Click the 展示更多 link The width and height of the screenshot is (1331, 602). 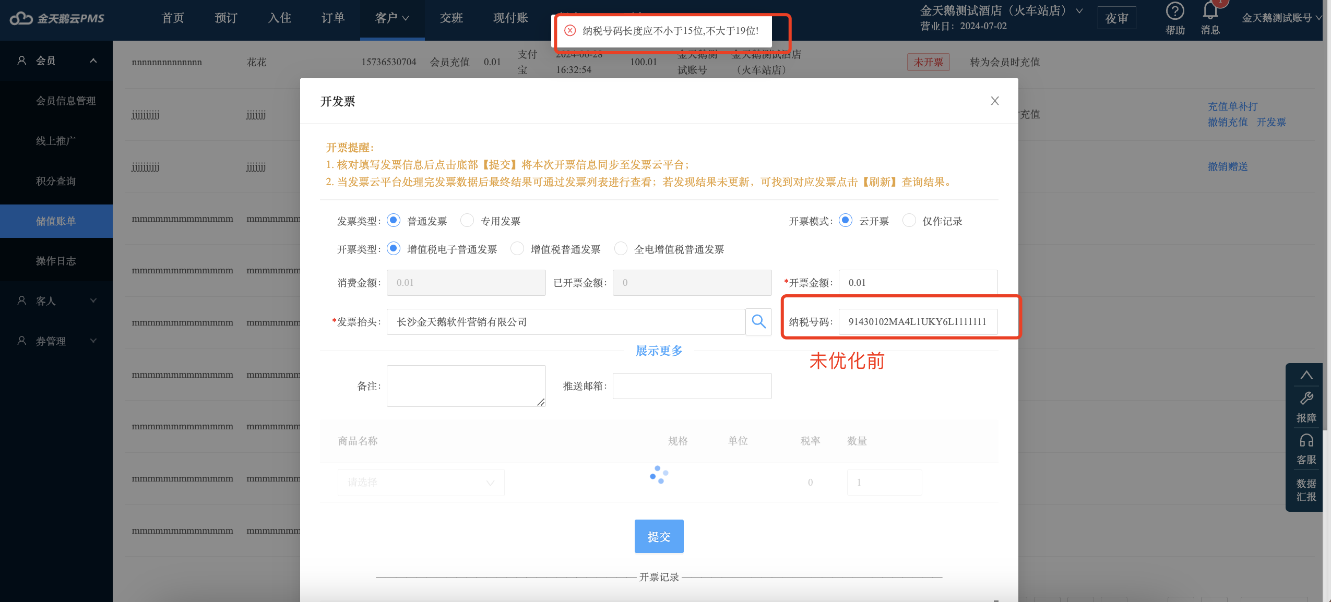pyautogui.click(x=659, y=351)
